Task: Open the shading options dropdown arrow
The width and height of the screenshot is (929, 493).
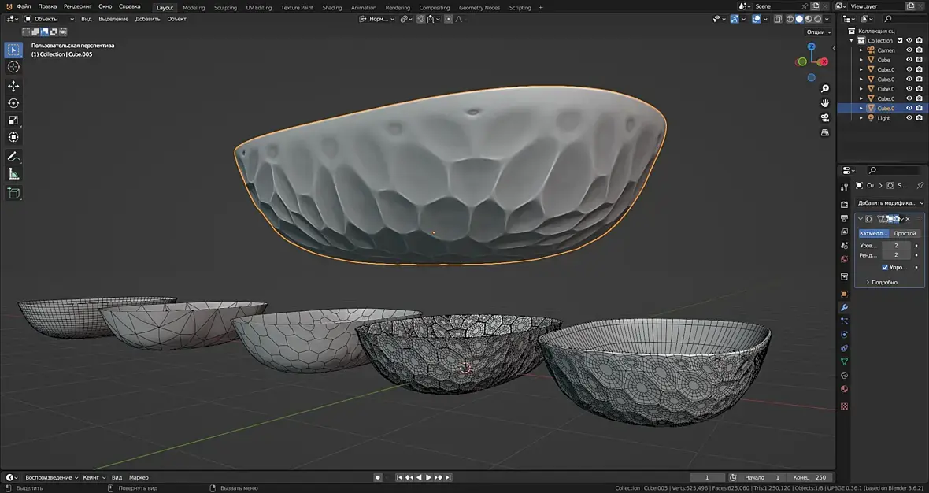Action: pos(827,19)
